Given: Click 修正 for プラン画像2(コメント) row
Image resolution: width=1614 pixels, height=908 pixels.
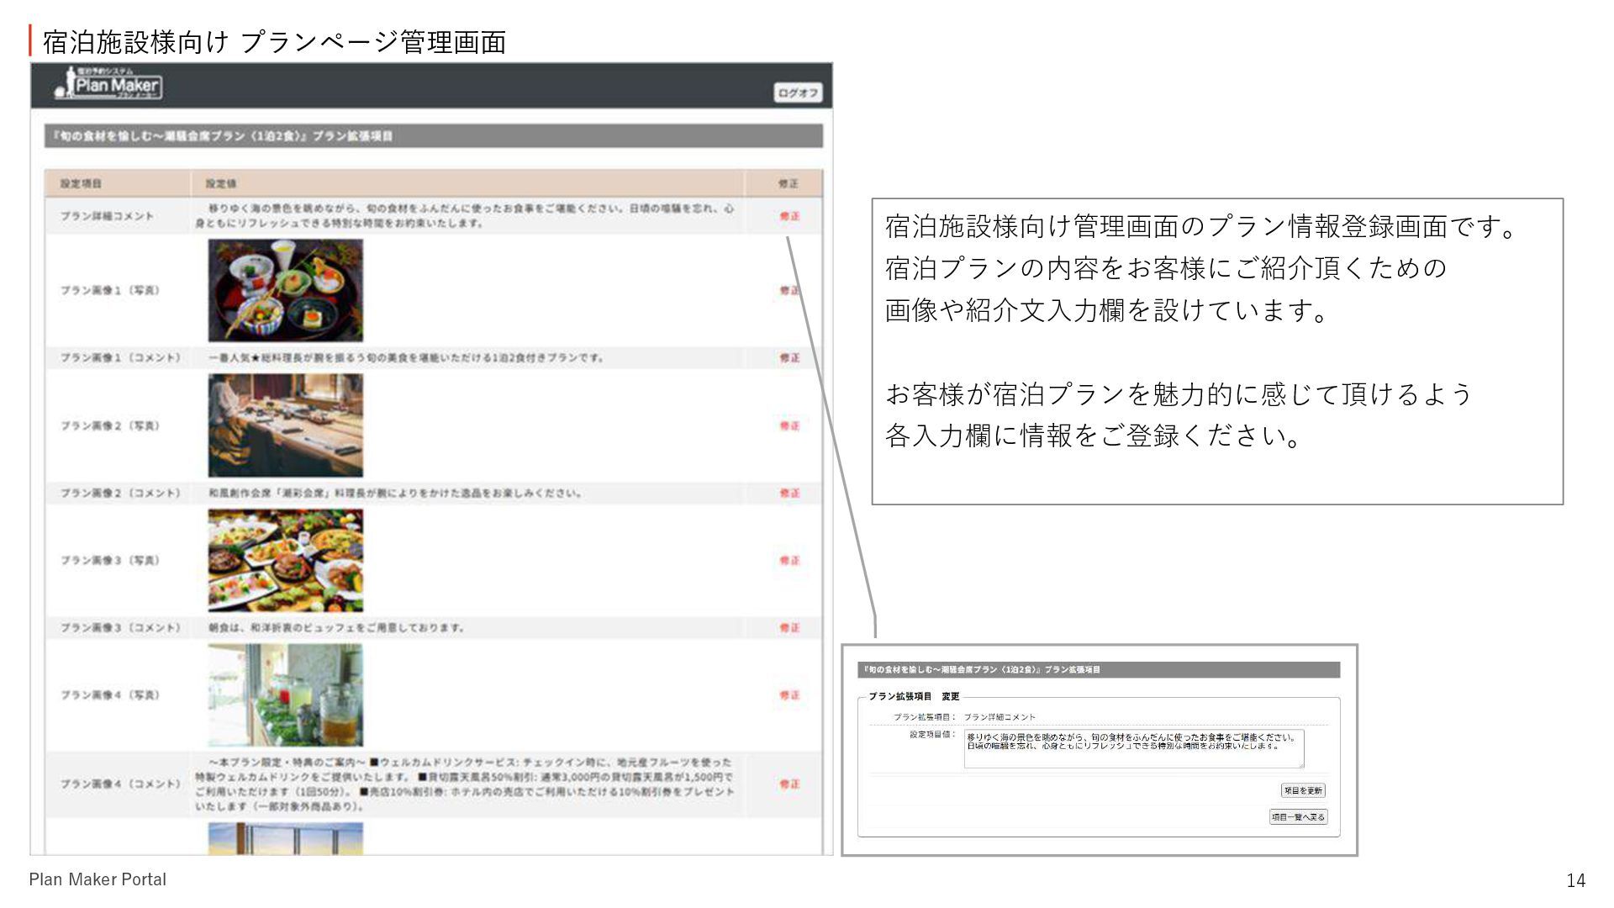Looking at the screenshot, I should (x=789, y=494).
